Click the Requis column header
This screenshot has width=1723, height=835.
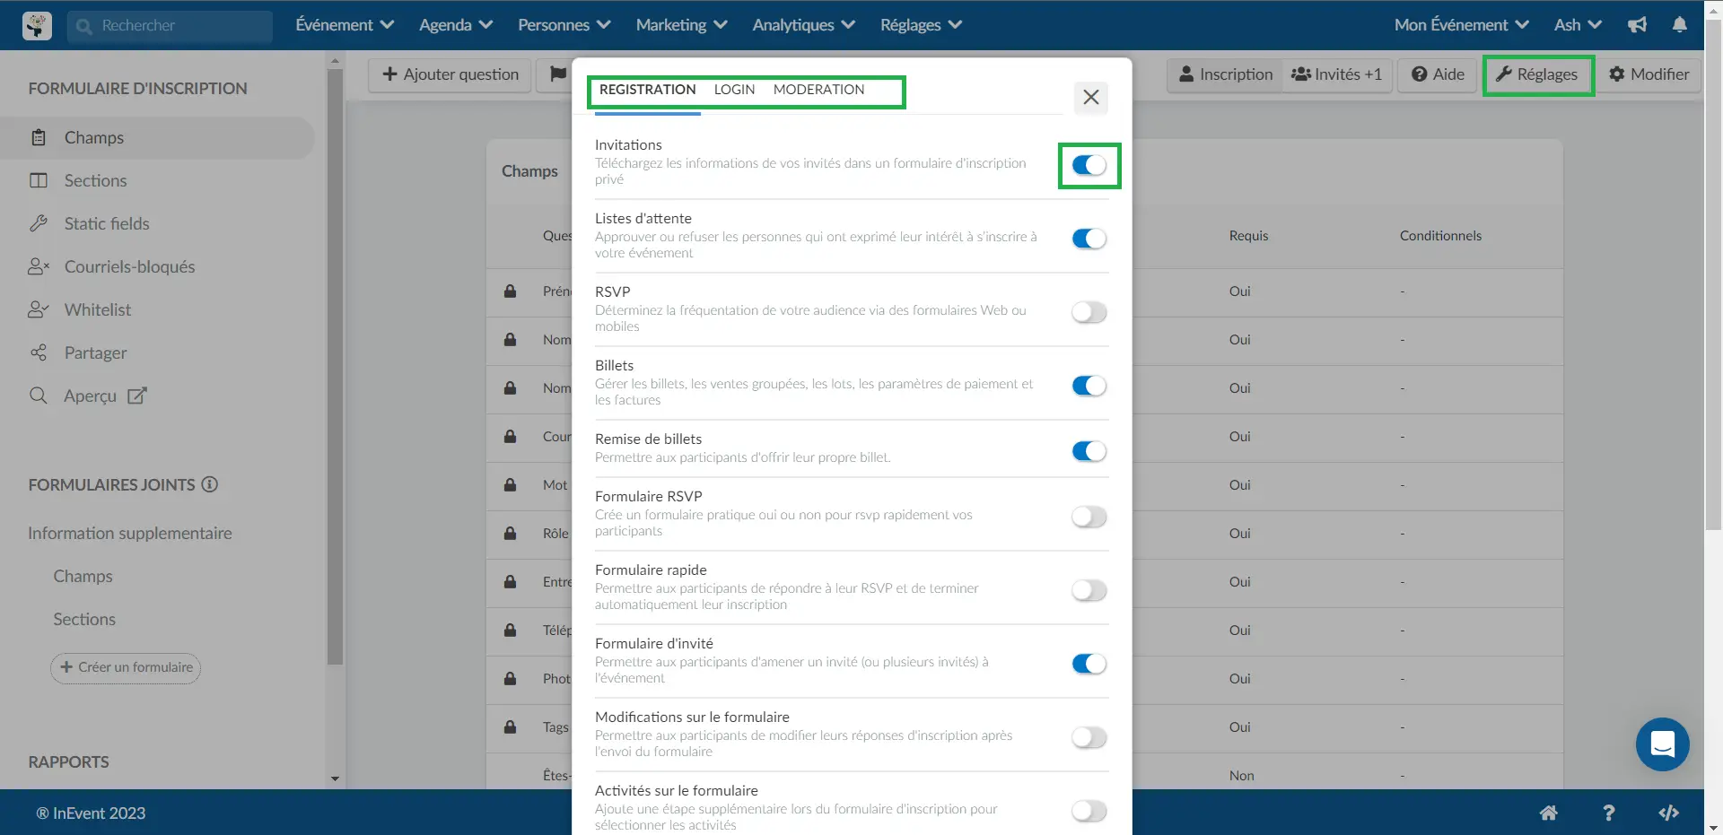click(x=1248, y=236)
